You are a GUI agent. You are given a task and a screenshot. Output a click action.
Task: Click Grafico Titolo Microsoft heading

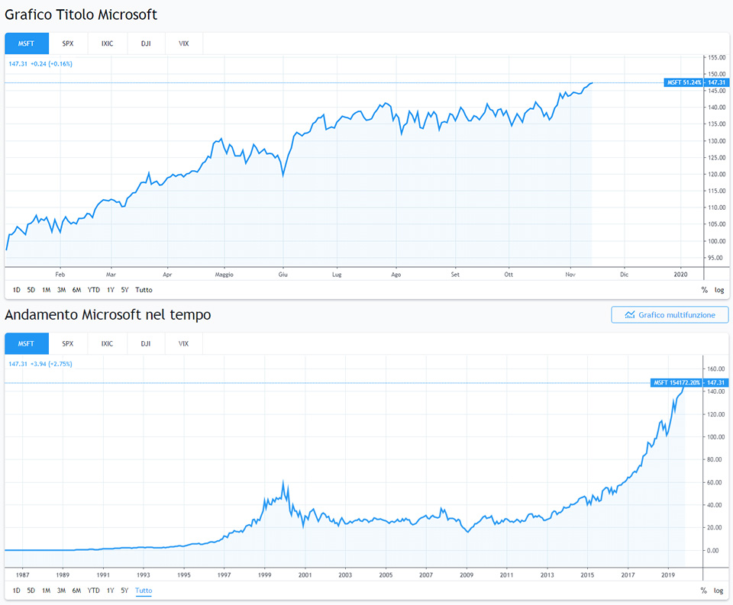(x=81, y=15)
